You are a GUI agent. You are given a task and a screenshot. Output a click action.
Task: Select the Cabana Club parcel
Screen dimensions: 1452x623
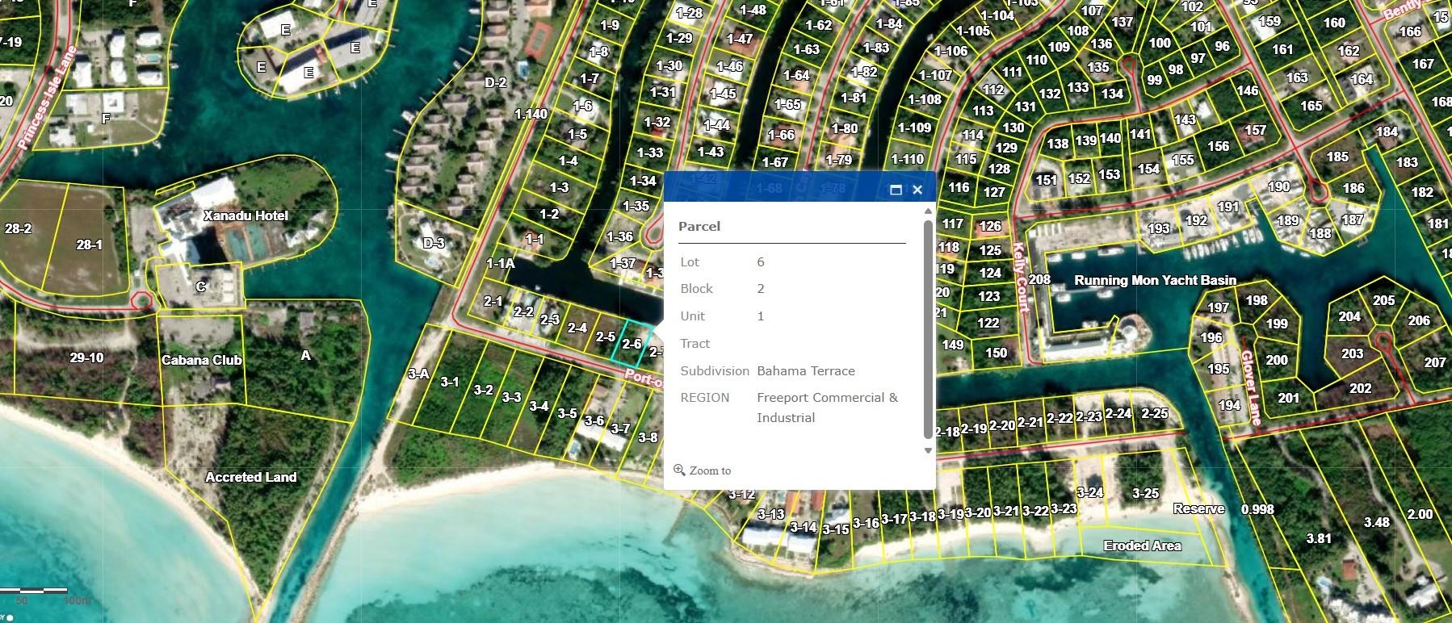pyautogui.click(x=202, y=360)
